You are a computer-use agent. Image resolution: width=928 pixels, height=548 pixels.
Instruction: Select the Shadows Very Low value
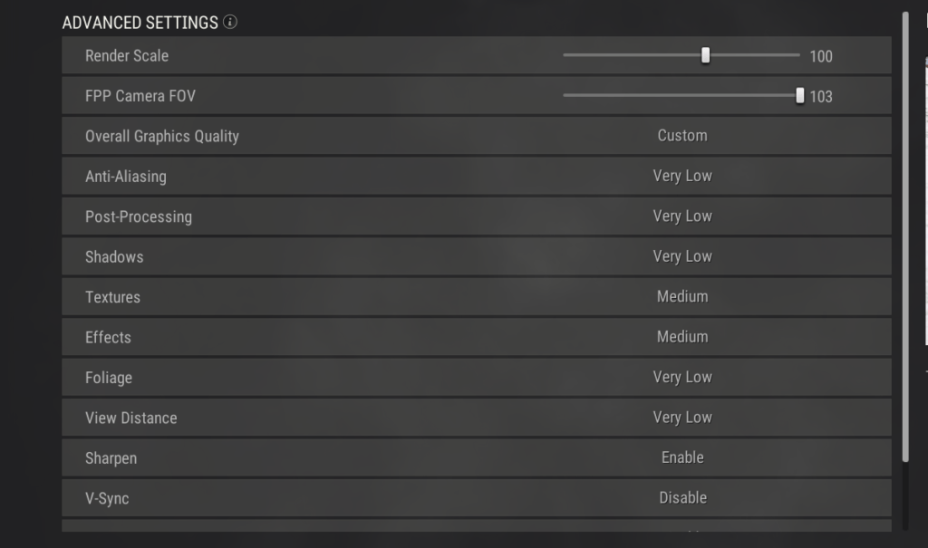click(x=682, y=256)
